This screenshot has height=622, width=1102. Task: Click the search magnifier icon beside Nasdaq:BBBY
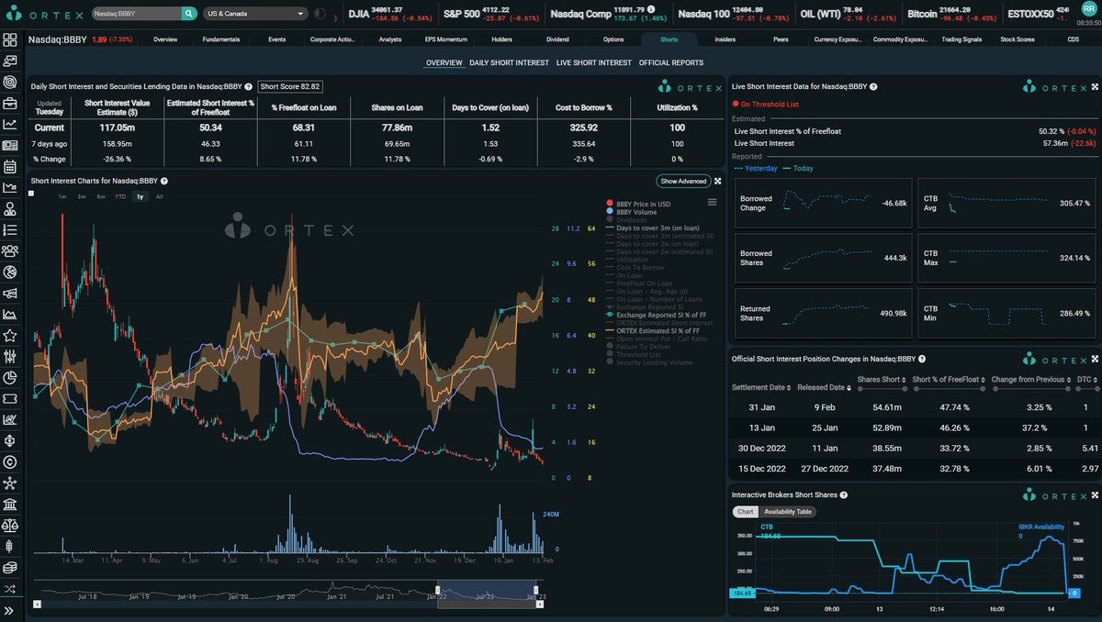tap(188, 14)
